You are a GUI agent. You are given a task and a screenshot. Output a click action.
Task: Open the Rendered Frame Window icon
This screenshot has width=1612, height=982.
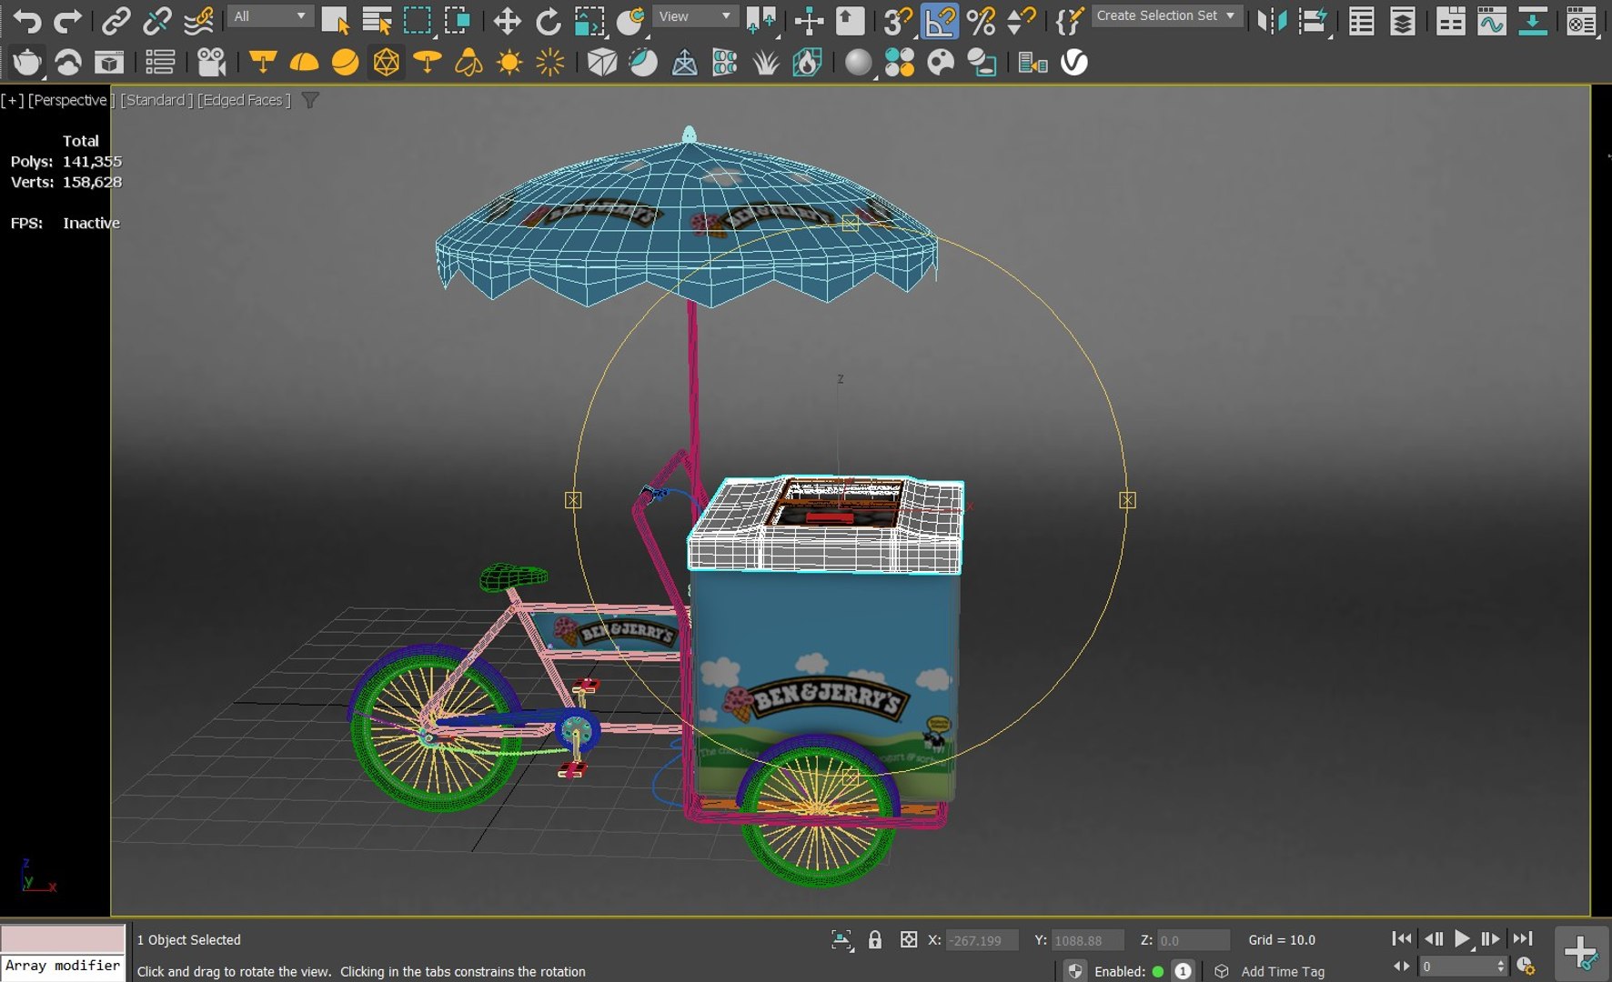[109, 62]
